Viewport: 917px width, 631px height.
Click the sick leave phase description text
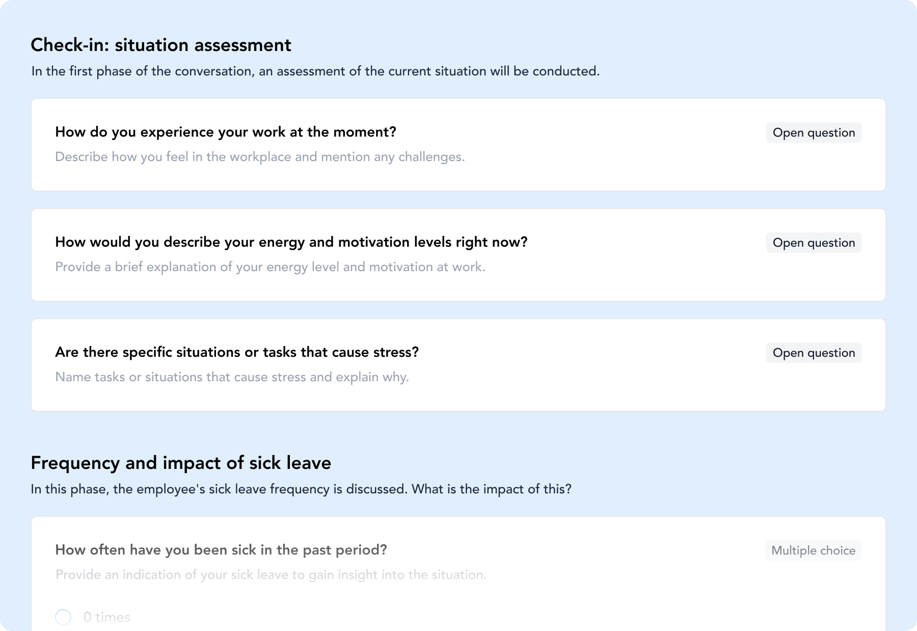point(301,489)
